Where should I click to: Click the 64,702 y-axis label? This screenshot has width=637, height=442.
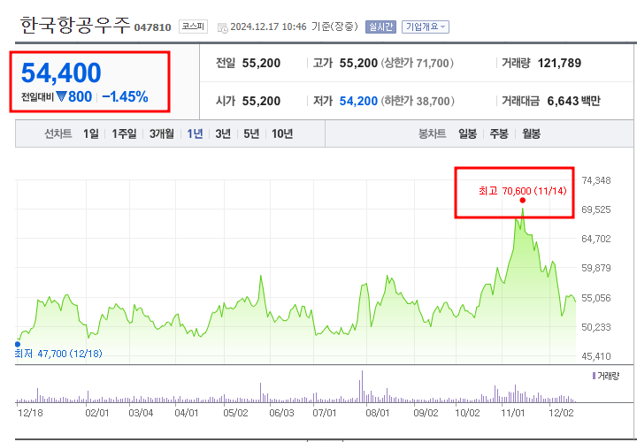tap(596, 239)
